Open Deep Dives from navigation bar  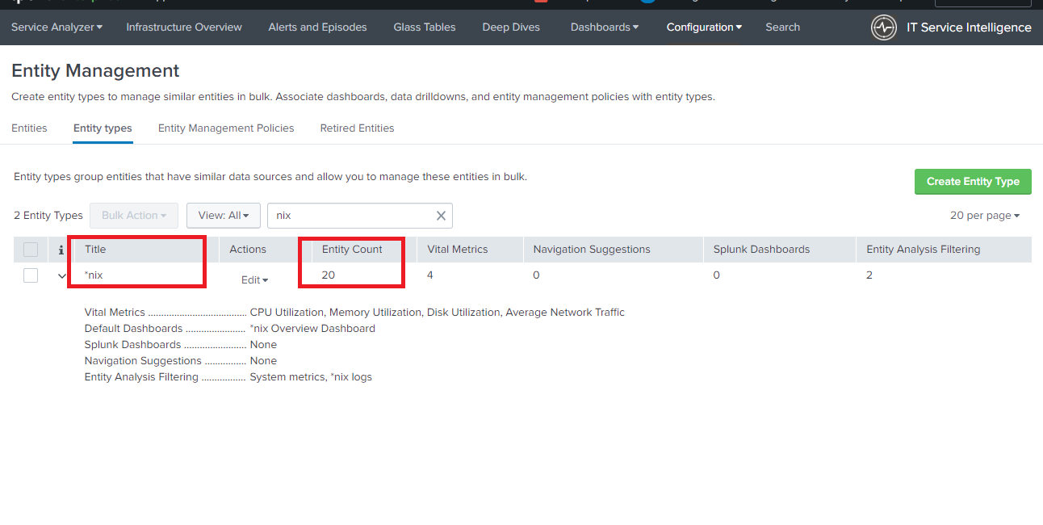[511, 27]
